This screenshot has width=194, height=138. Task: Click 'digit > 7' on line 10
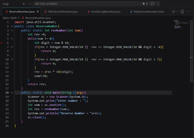click(x=151, y=59)
